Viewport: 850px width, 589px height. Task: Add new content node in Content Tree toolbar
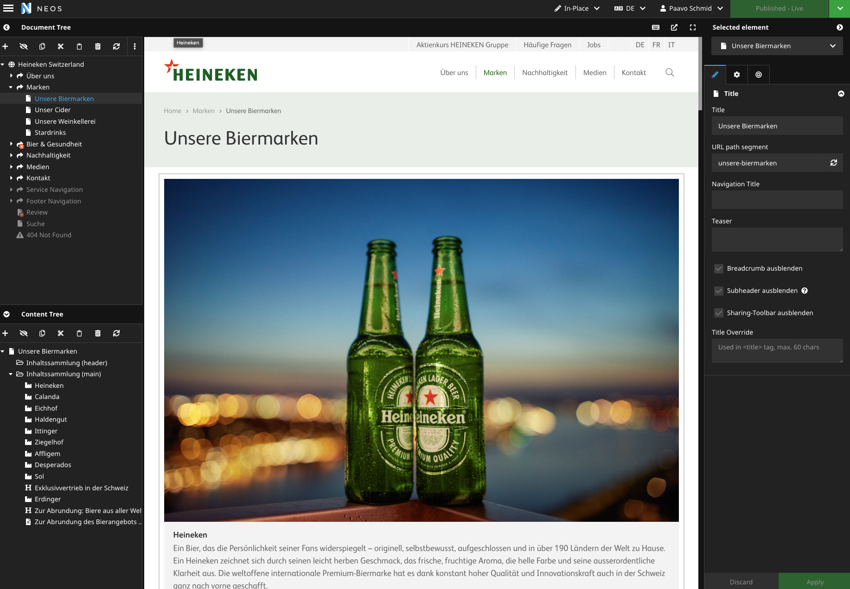tap(5, 333)
